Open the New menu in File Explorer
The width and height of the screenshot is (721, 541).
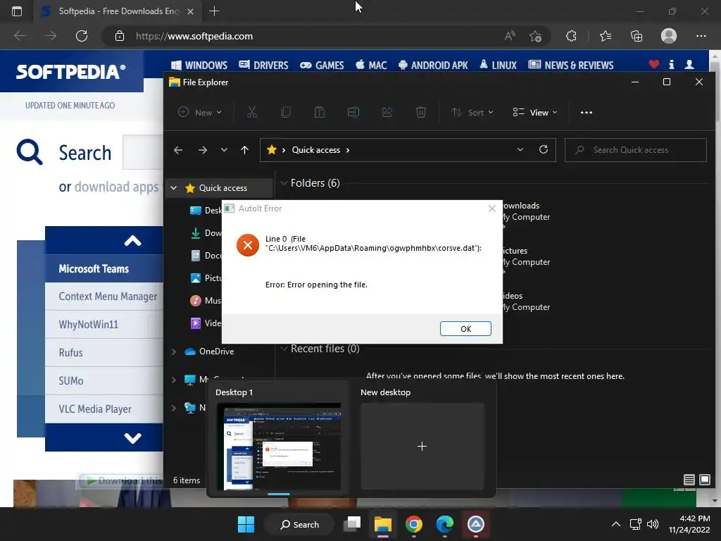click(x=200, y=112)
